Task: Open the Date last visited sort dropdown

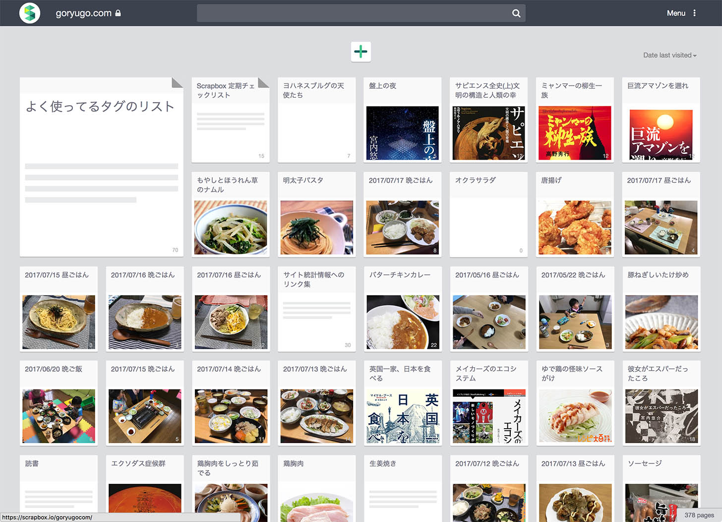Action: click(669, 55)
